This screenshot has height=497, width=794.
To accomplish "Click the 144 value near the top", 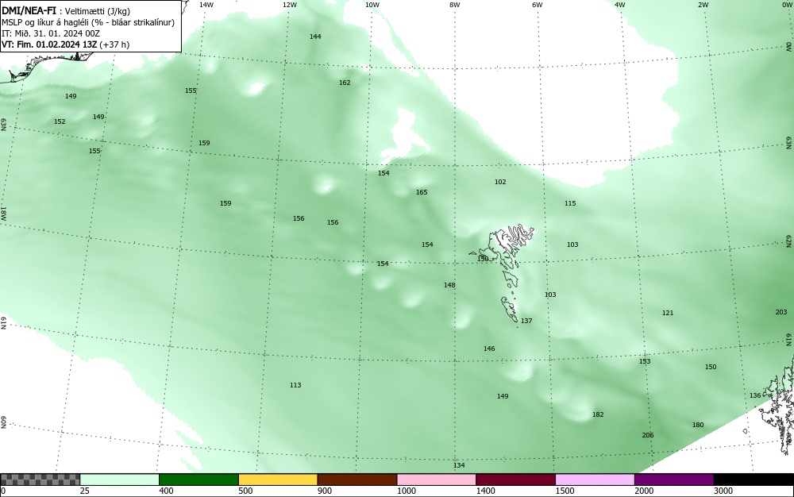I will [315, 37].
